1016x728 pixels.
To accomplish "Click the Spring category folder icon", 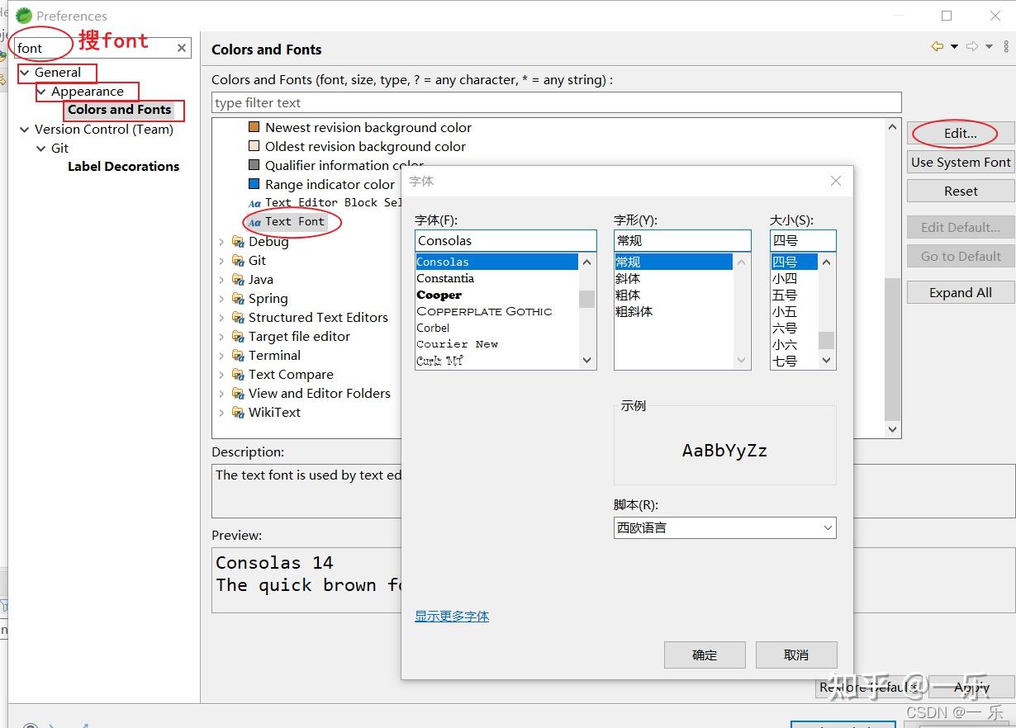I will click(x=238, y=299).
